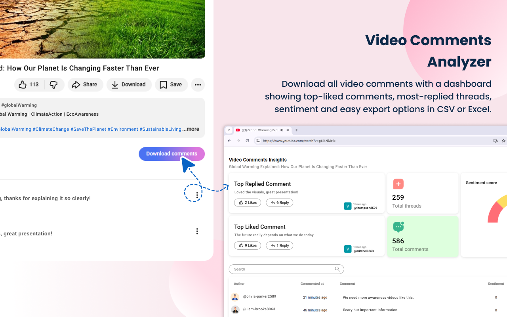Click the Total threads plus icon
The height and width of the screenshot is (317, 507).
tap(398, 184)
